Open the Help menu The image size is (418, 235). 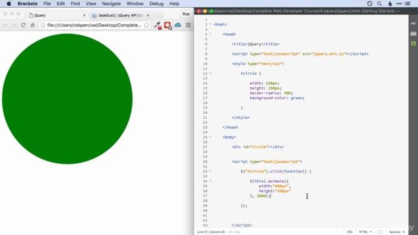click(174, 3)
